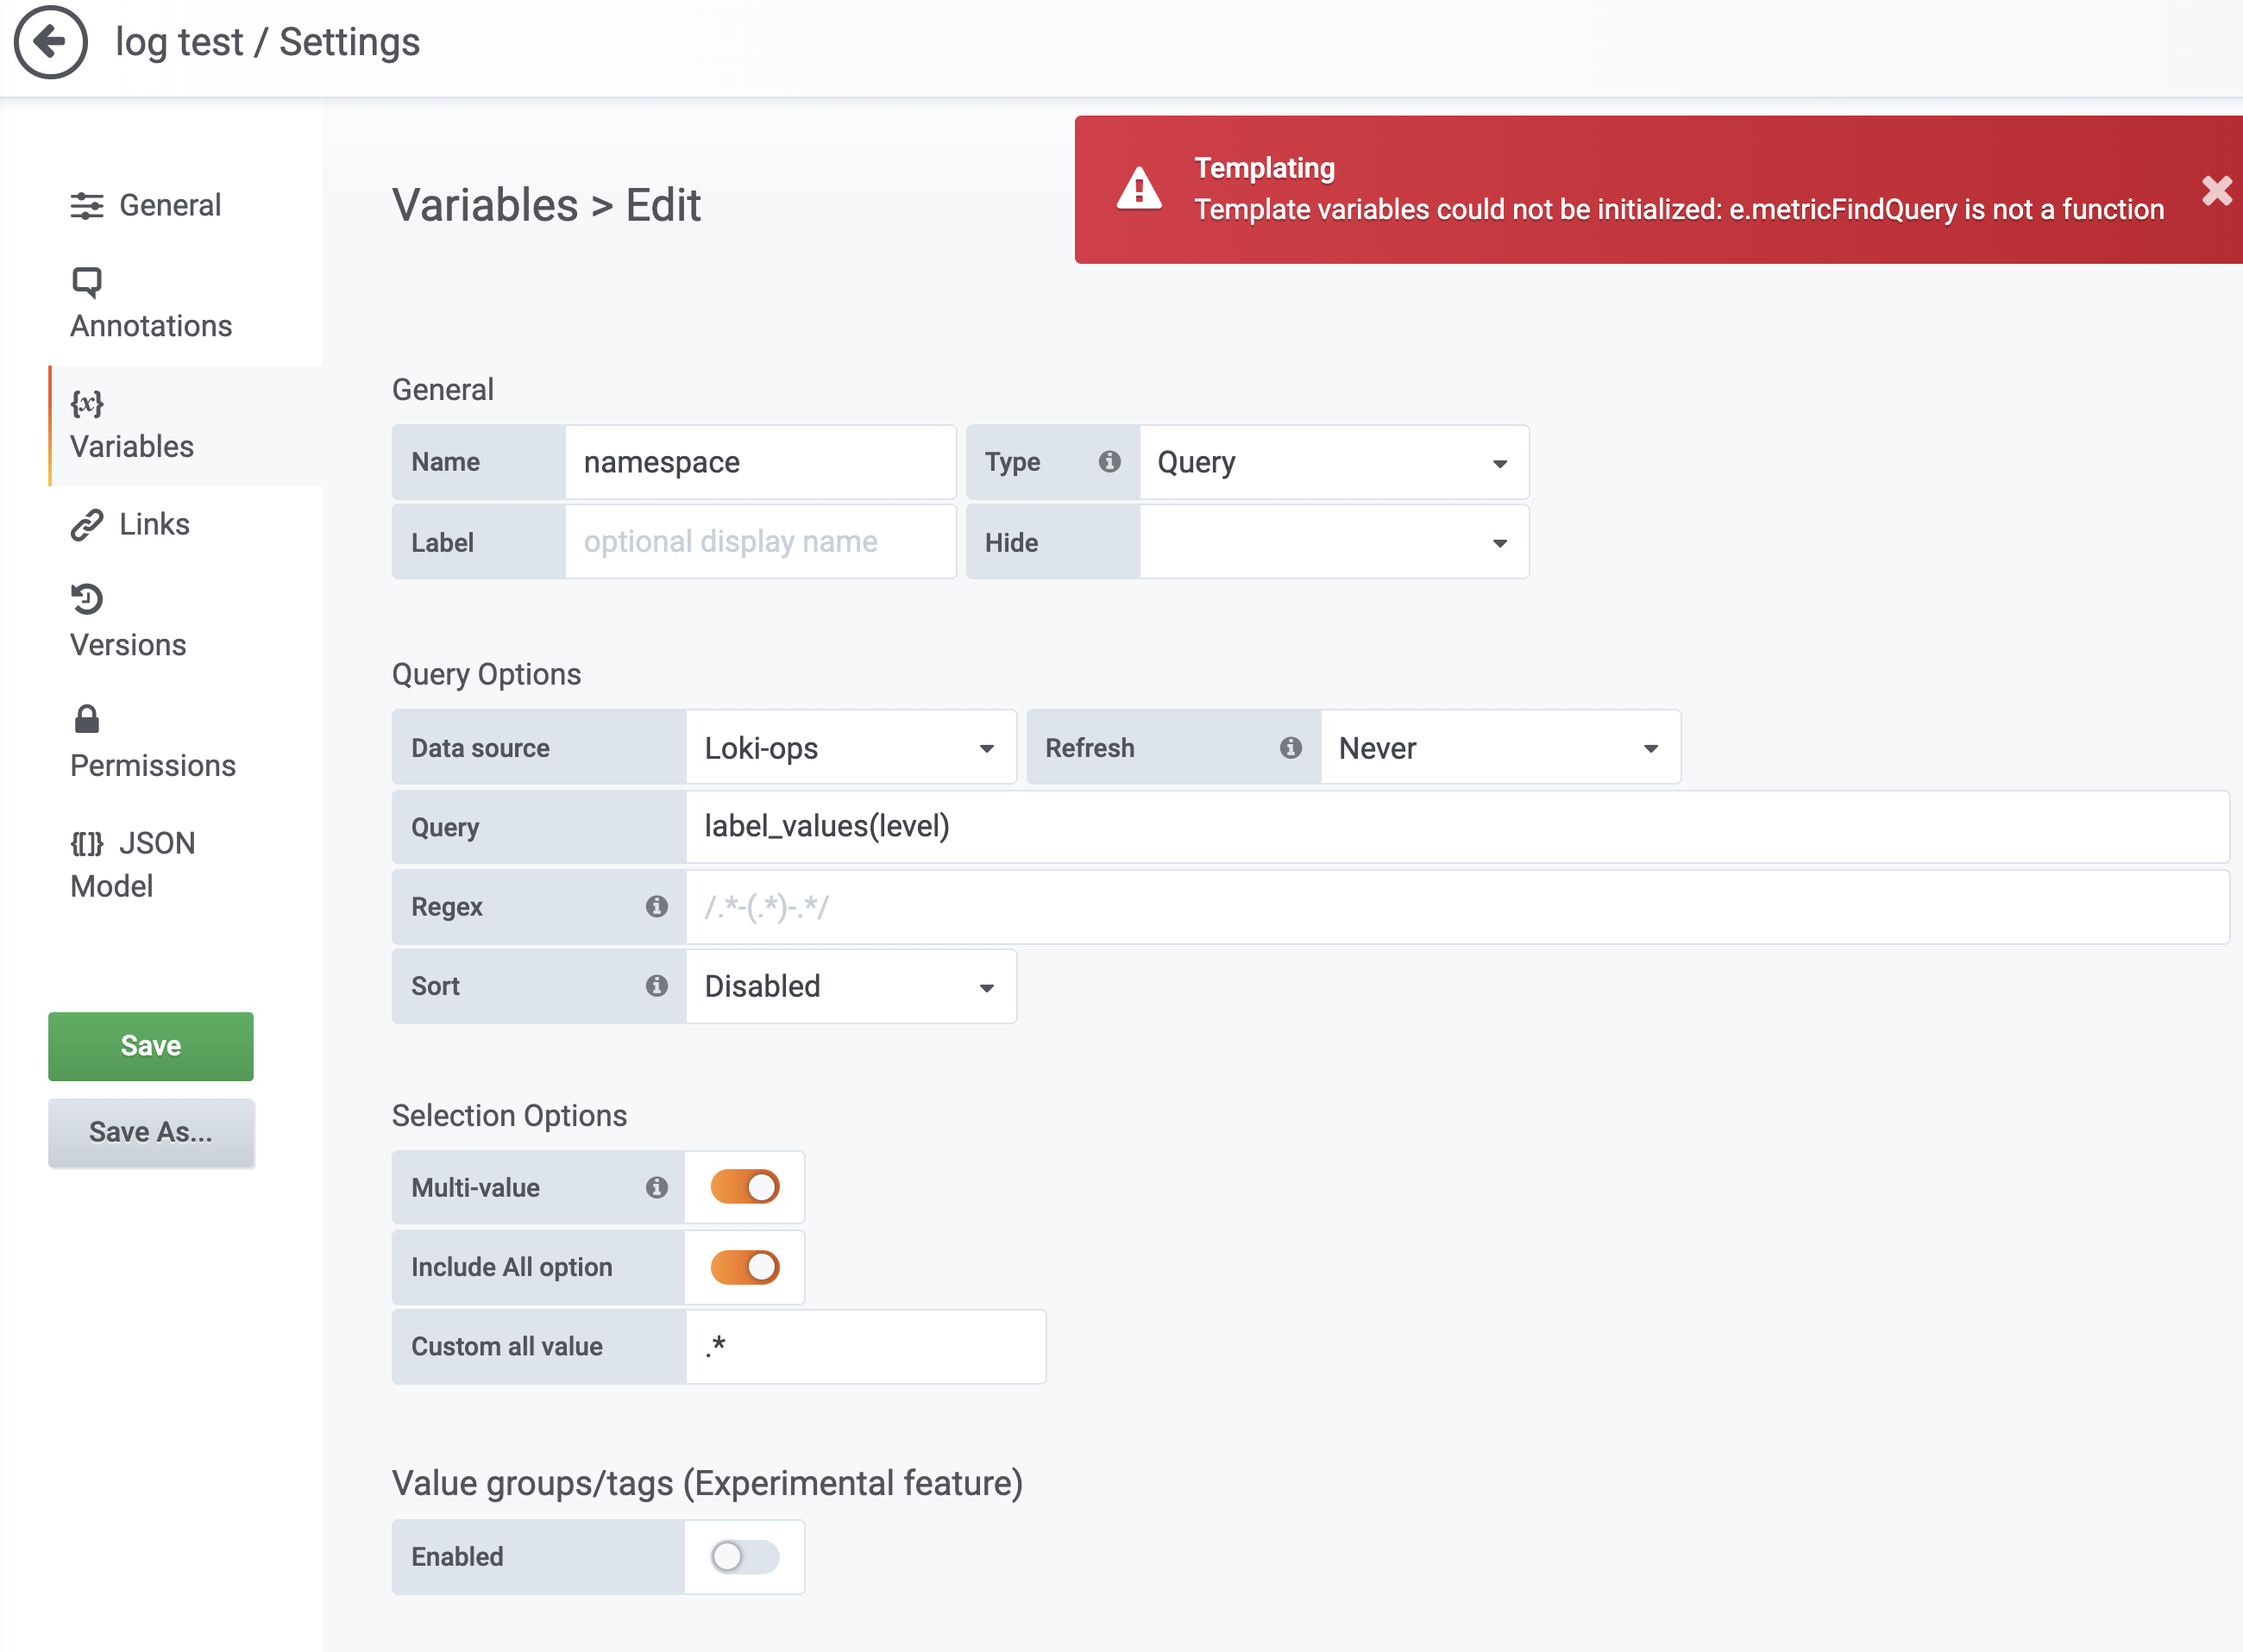The image size is (2243, 1652).
Task: Disable the Multi-value switch
Action: (745, 1187)
